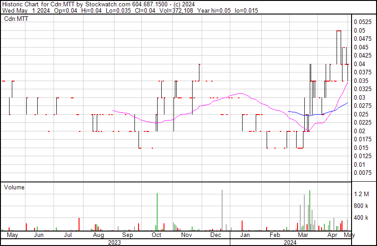Viewport: 377px width, 246px height.
Task: Click the tall green October volume bar
Action: pyautogui.click(x=157, y=212)
